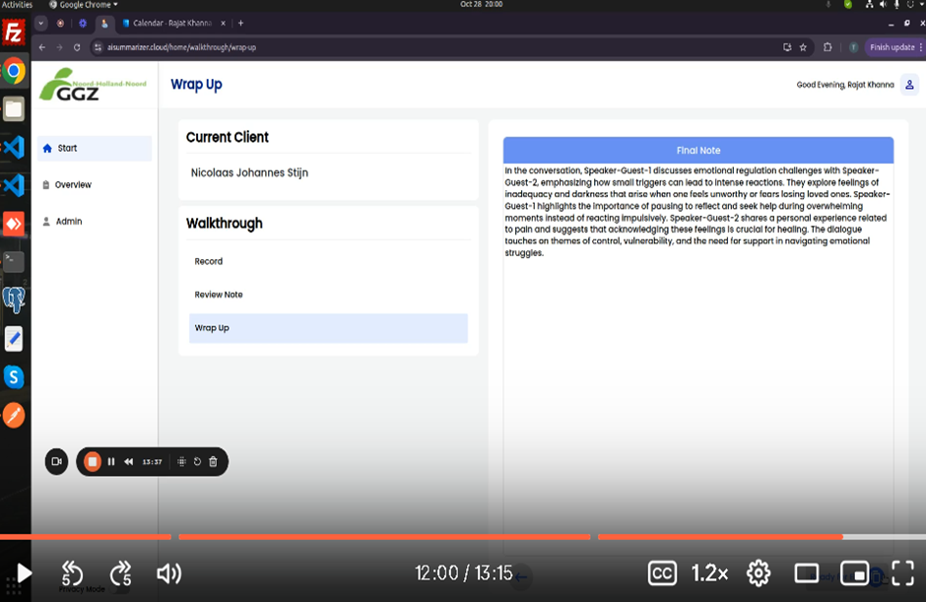The height and width of the screenshot is (602, 926).
Task: Toggle picture-in-picture mode
Action: [854, 573]
